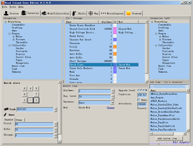Open the Premium gold coin icon tab

pos(128,13)
